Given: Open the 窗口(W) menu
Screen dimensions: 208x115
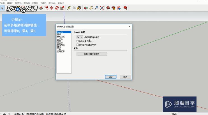Looking at the screenshot, I should (x=52, y=3).
